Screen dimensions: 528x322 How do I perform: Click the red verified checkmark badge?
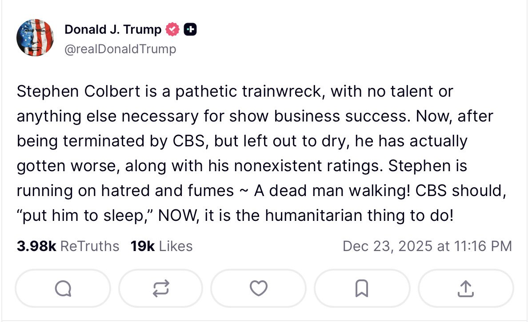coord(172,30)
